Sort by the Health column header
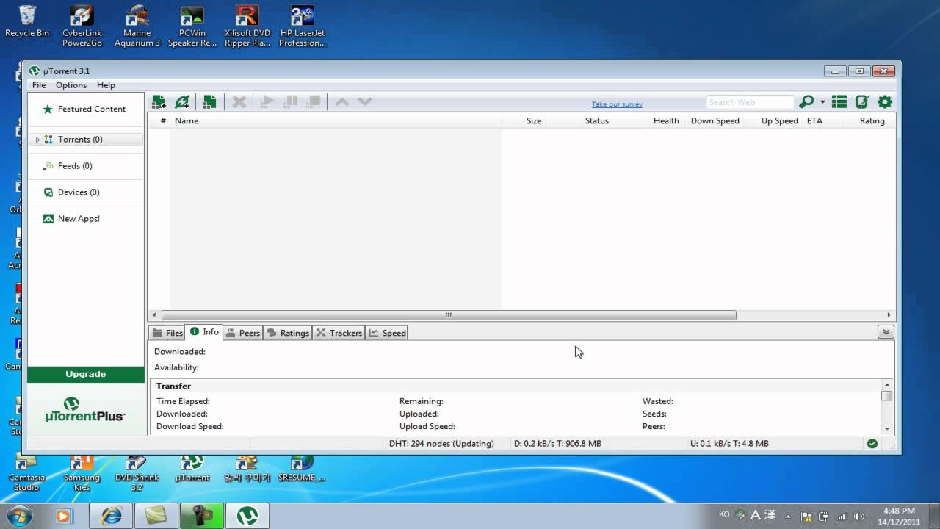Viewport: 940px width, 529px height. pyautogui.click(x=666, y=120)
